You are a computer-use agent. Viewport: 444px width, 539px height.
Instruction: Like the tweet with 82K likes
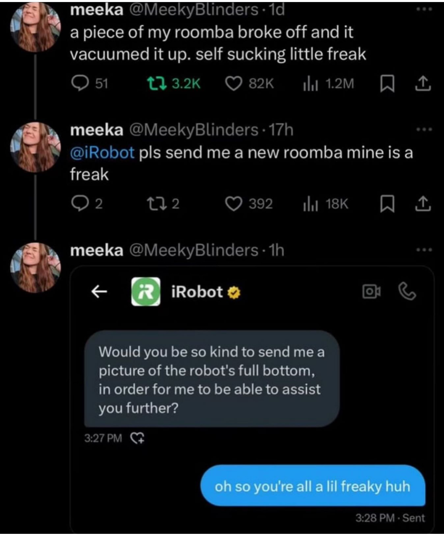pyautogui.click(x=234, y=84)
